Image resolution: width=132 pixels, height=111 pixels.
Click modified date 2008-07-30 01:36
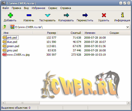coord(95,46)
